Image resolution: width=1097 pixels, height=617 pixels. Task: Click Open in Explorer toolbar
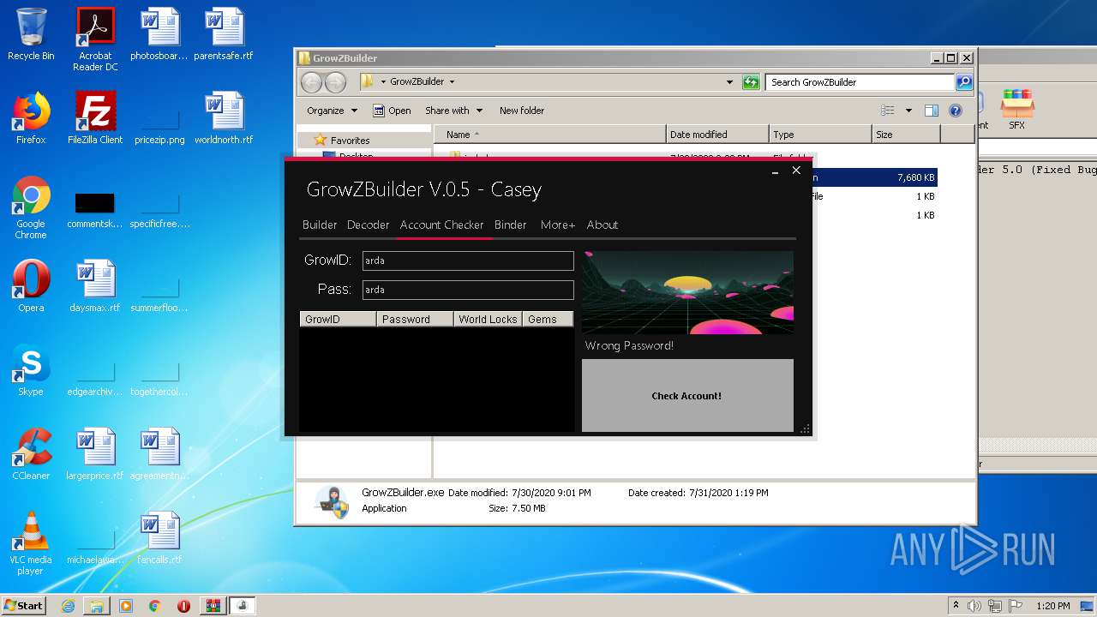click(x=392, y=111)
